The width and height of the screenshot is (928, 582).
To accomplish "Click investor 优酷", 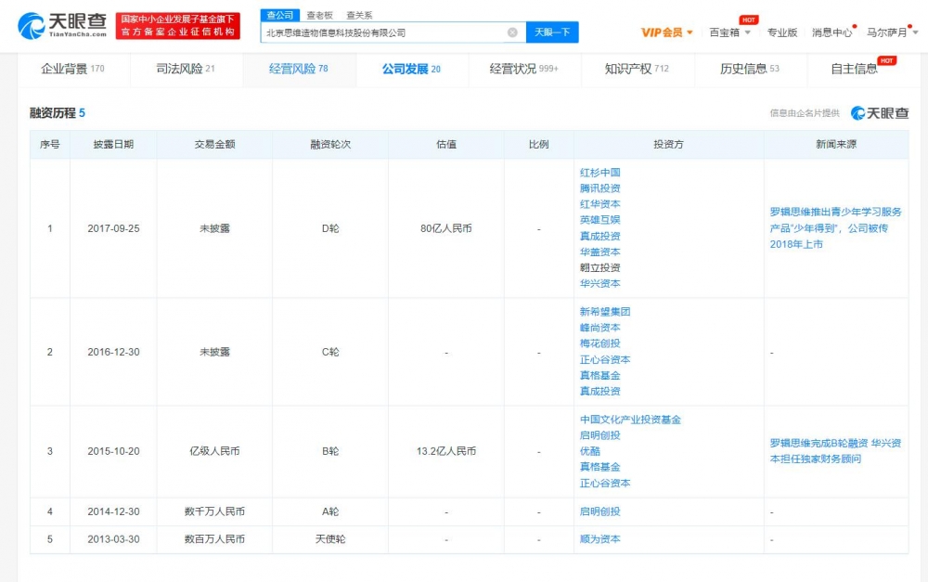I will (590, 451).
